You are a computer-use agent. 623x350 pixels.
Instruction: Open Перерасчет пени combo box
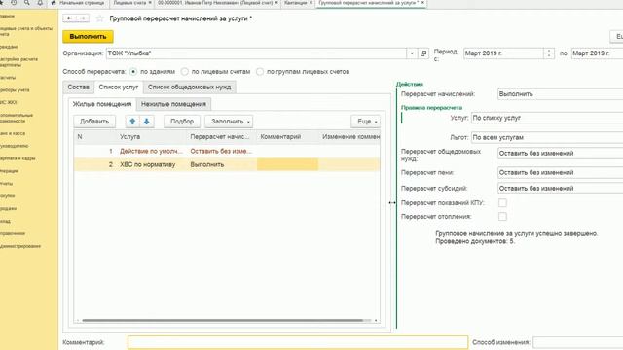pyautogui.click(x=561, y=173)
